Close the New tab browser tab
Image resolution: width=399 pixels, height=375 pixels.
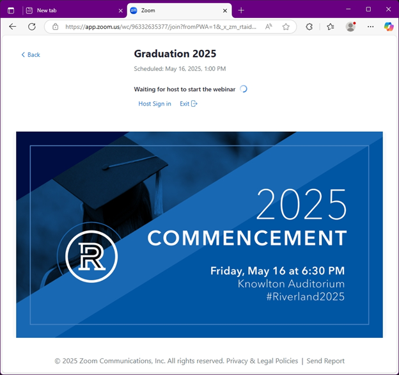click(x=121, y=11)
